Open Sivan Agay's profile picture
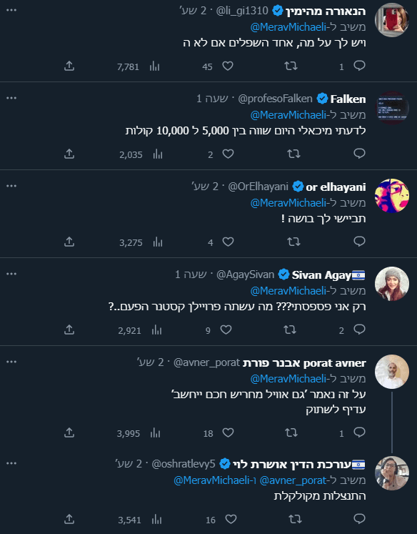Viewport: 417px width, 534px height. tap(392, 284)
